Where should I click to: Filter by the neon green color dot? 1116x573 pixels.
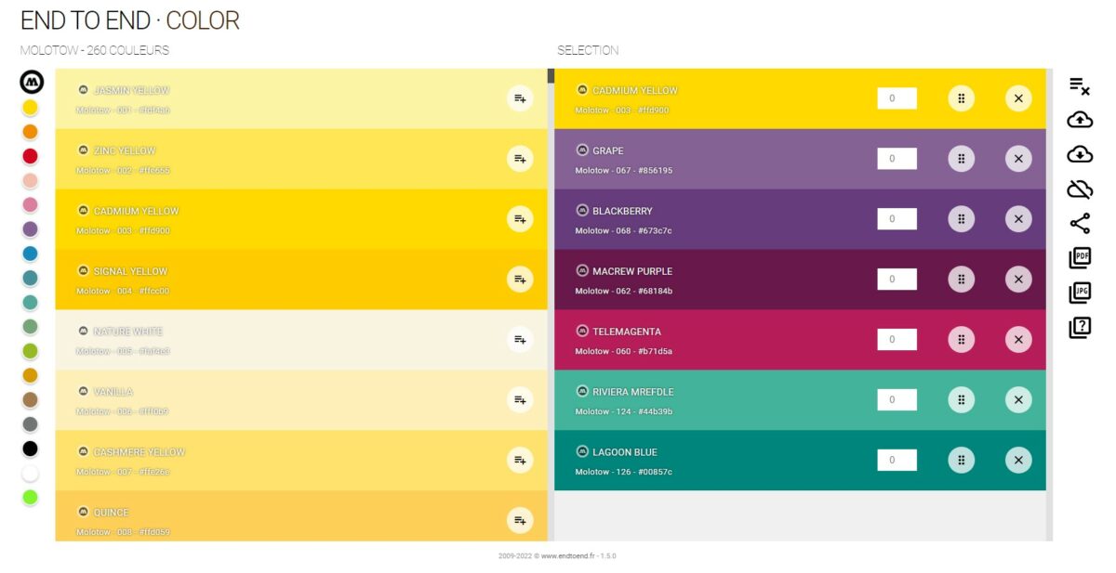click(x=30, y=497)
